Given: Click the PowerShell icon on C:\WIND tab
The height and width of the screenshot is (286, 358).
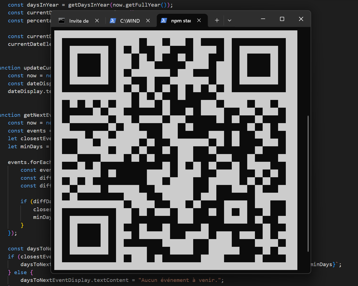Looking at the screenshot, I should coord(113,21).
